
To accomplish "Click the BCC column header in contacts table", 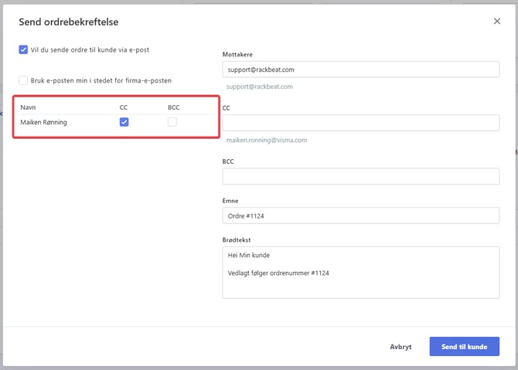I will coord(173,107).
